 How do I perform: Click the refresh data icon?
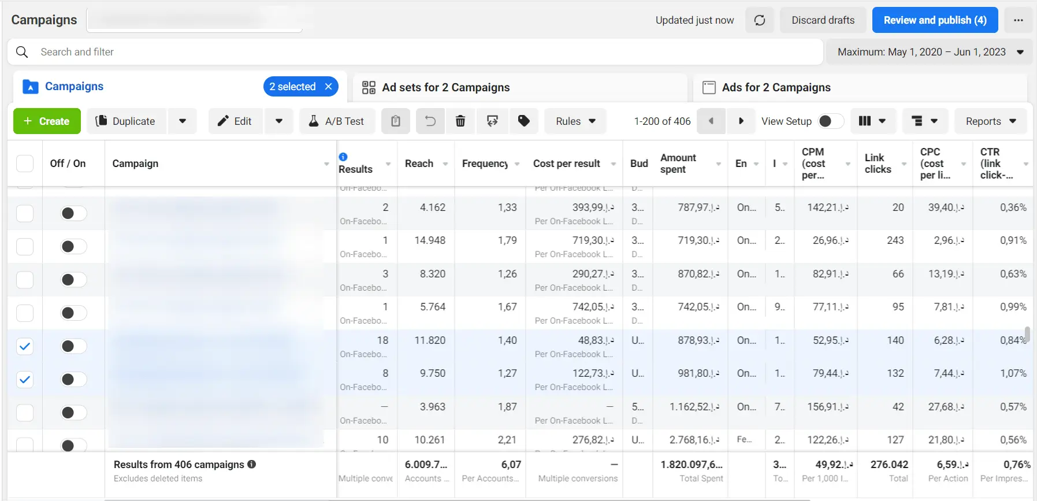(759, 20)
